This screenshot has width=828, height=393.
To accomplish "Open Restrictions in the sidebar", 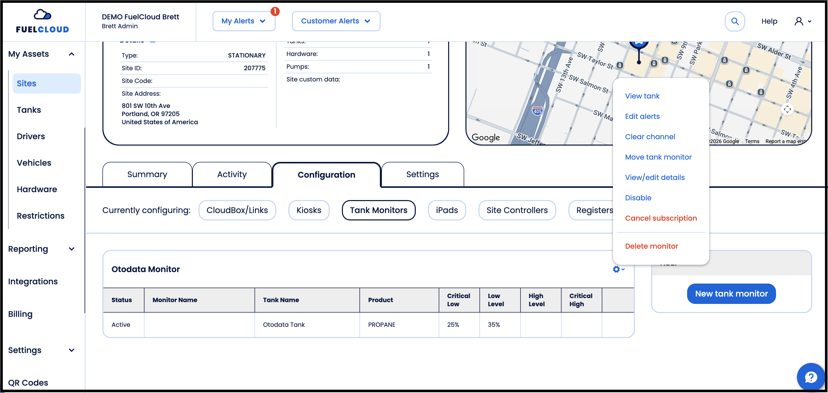I will [x=41, y=216].
